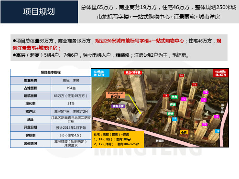Select the 194亩 land area value cell
The width and height of the screenshot is (239, 179).
tap(71, 88)
